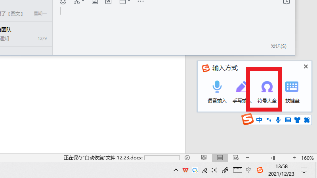
Task: Switch to print layout view in status bar
Action: [220, 157]
